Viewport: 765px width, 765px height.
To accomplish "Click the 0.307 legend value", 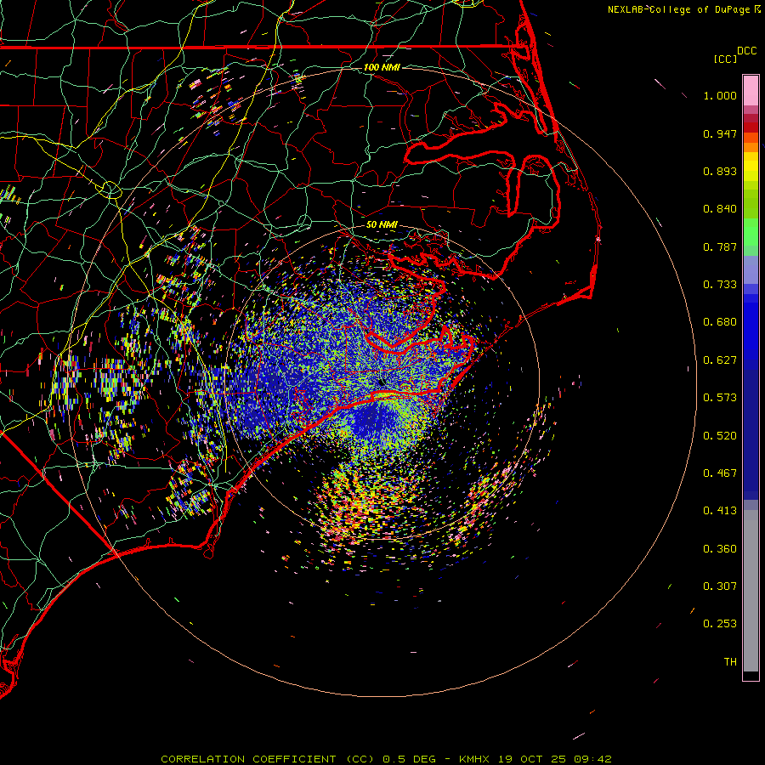I will 720,586.
